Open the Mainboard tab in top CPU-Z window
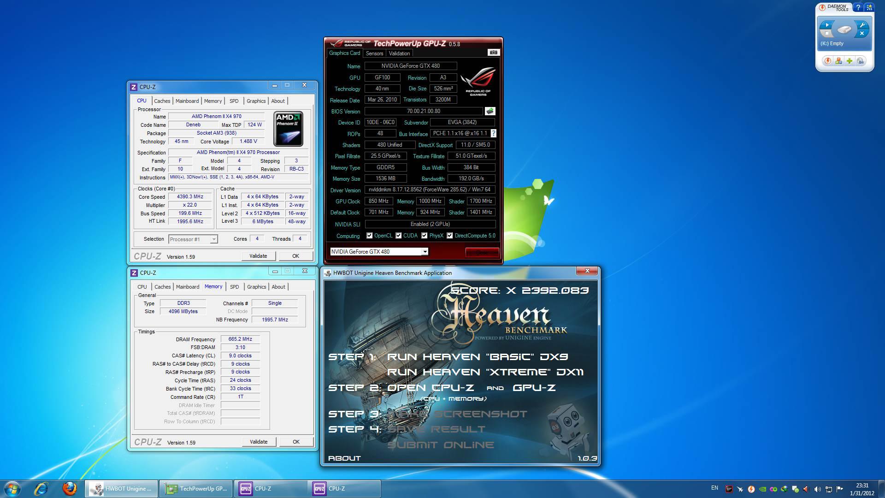Screen dimensions: 885x498 [187, 101]
